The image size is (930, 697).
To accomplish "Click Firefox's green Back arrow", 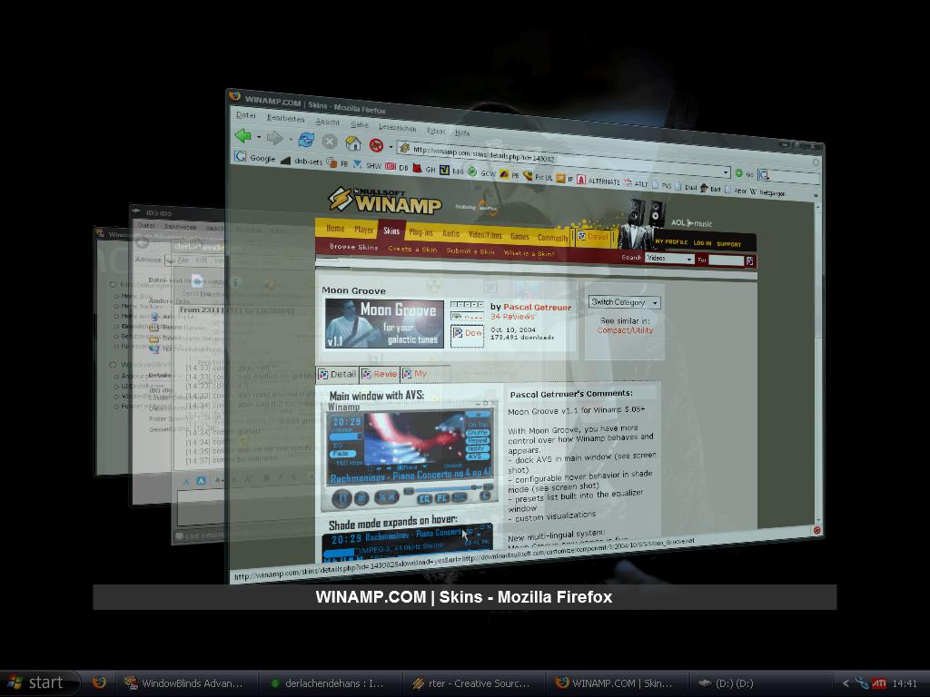I will coord(242,136).
